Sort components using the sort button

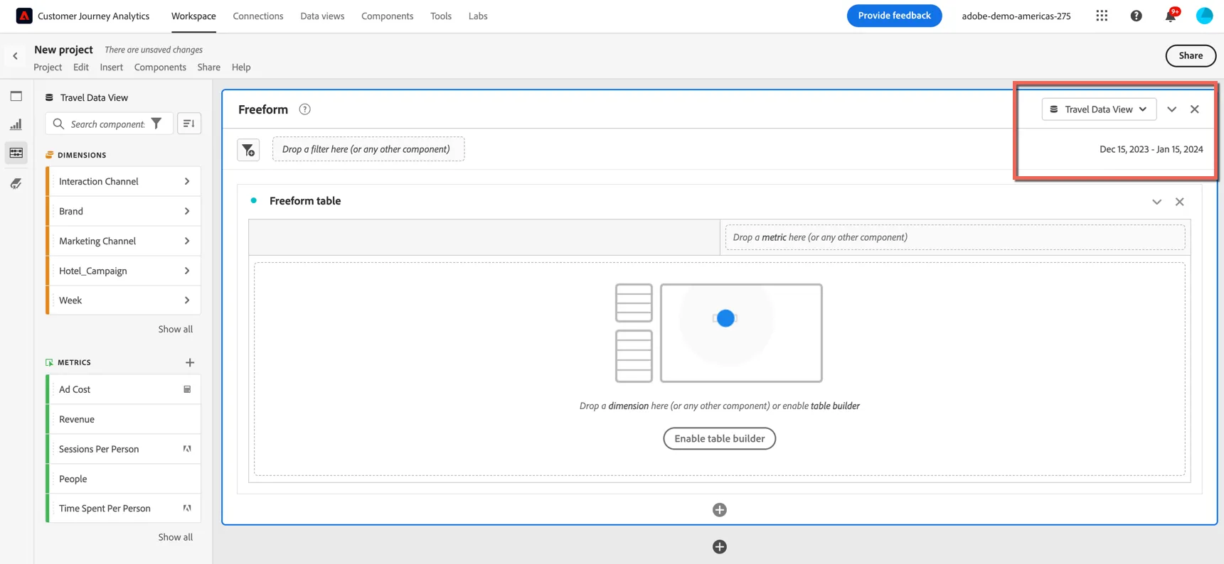click(189, 124)
